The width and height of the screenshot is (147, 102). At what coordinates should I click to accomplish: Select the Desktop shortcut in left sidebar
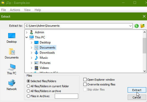[x=12, y=38]
